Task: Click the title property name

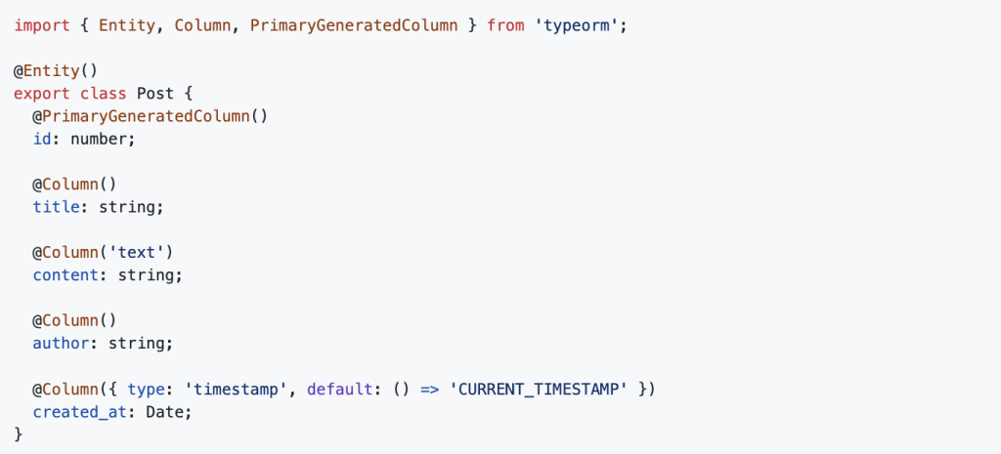Action: coord(56,207)
